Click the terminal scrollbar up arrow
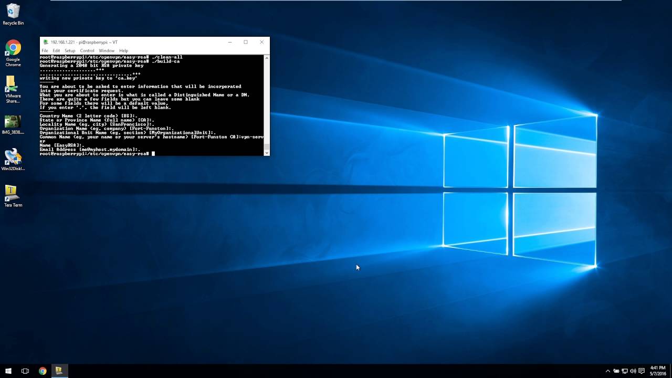672x378 pixels. [267, 57]
